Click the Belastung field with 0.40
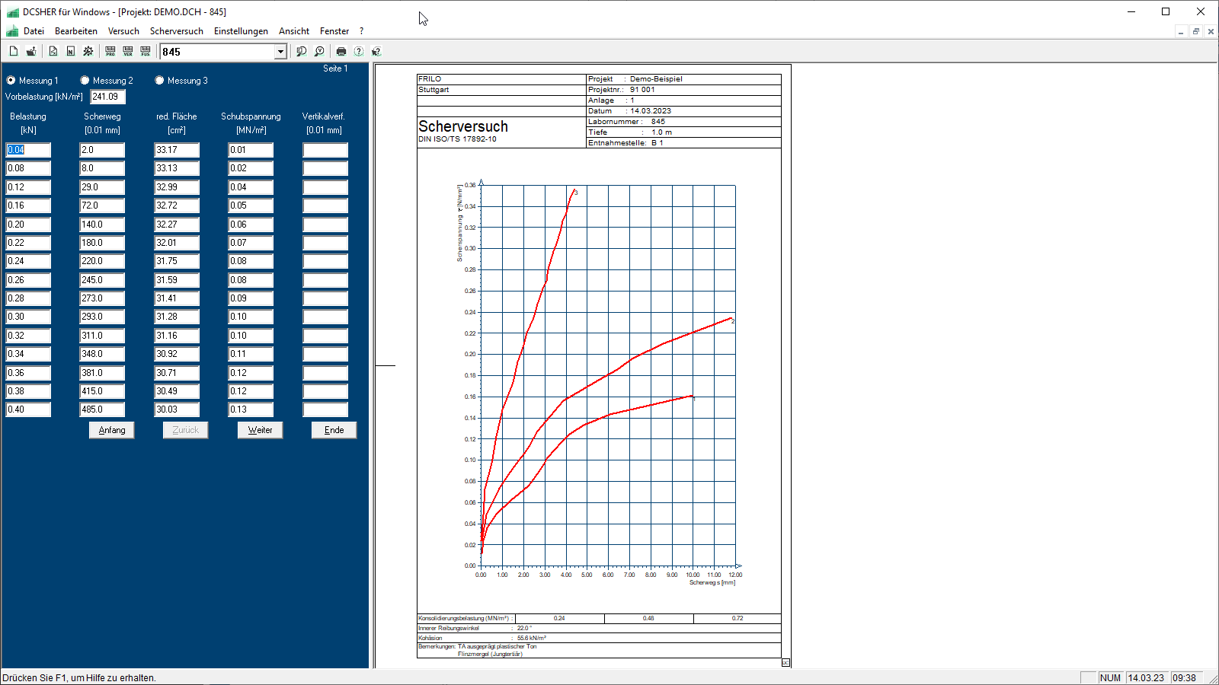Viewport: 1219px width, 685px height. (x=28, y=409)
